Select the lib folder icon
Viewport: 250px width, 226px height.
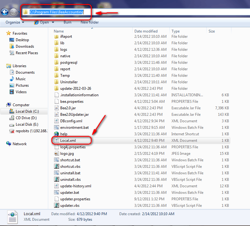56,43
